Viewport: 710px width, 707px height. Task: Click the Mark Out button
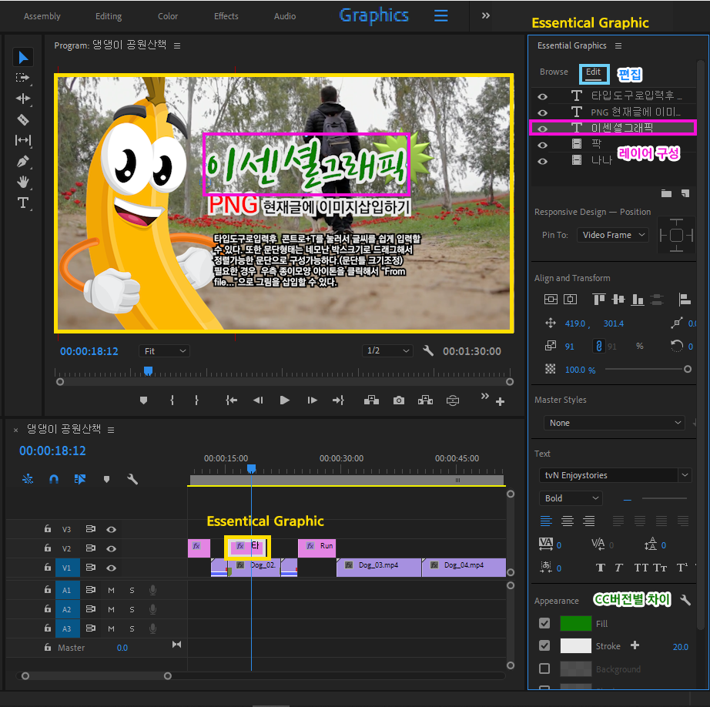(196, 400)
